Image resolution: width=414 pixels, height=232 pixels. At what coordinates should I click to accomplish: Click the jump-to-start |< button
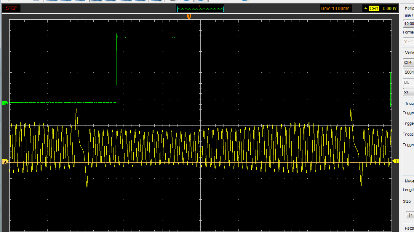[409, 215]
